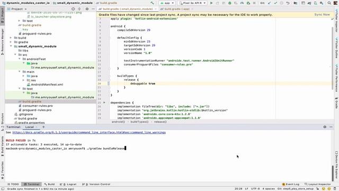The width and height of the screenshot is (339, 191).
Task: Click the buildTypes{} breadcrumb below editor
Action: tap(139, 122)
